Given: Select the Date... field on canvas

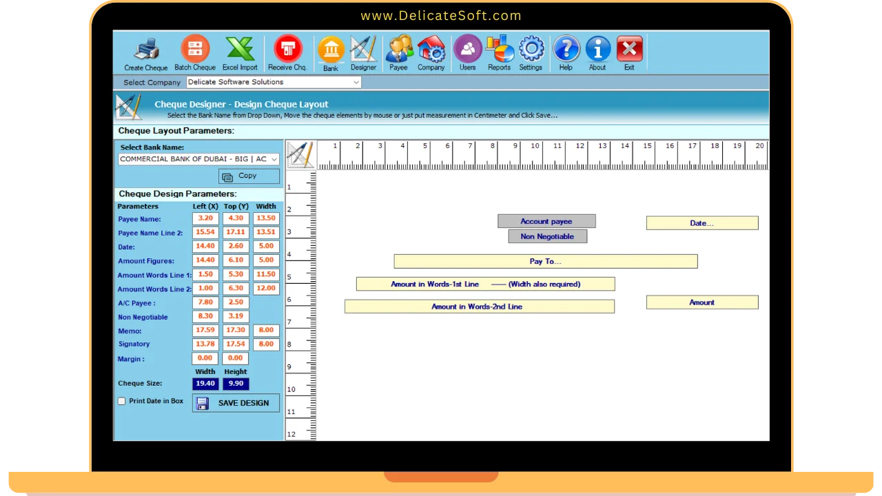Looking at the screenshot, I should pos(702,223).
